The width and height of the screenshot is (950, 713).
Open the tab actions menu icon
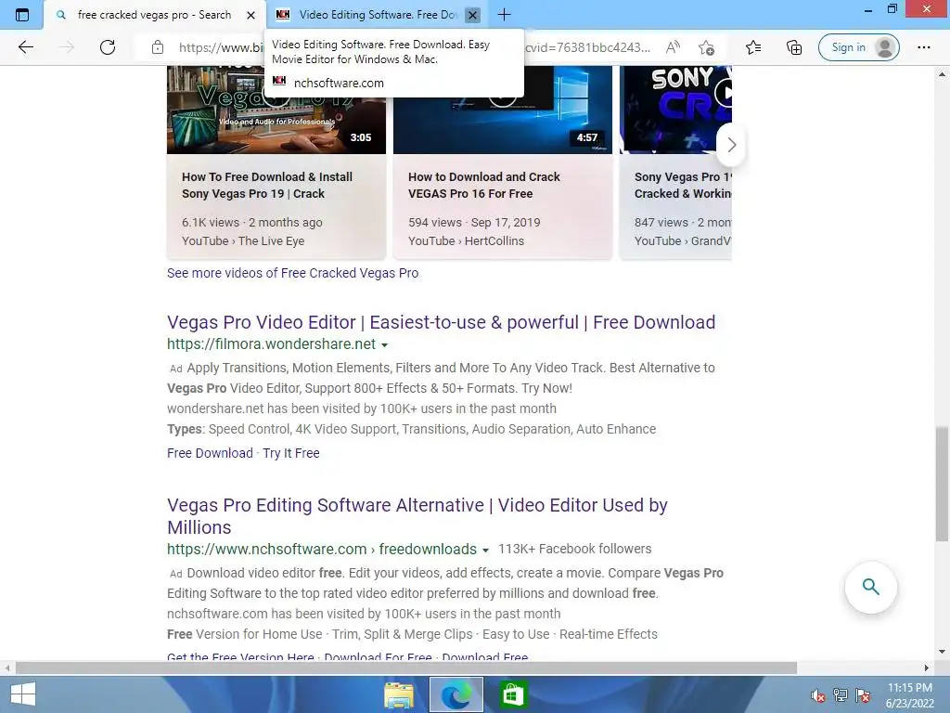tap(22, 15)
